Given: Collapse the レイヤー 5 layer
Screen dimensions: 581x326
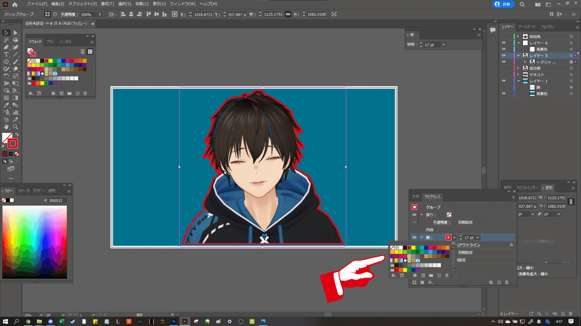Looking at the screenshot, I should (x=518, y=56).
